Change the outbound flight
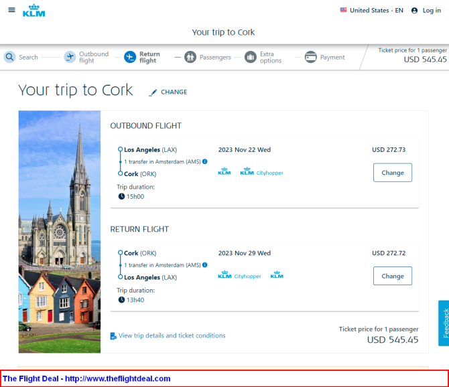The width and height of the screenshot is (449, 387). click(393, 173)
